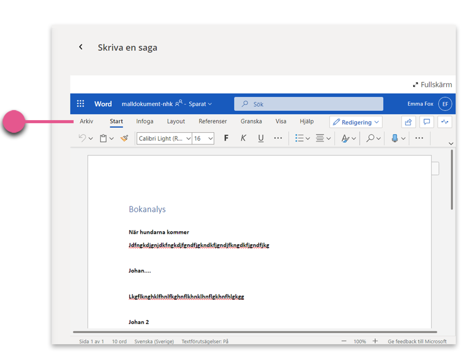Toggle underline formatting (U)
This screenshot has height=363, width=469.
(261, 138)
